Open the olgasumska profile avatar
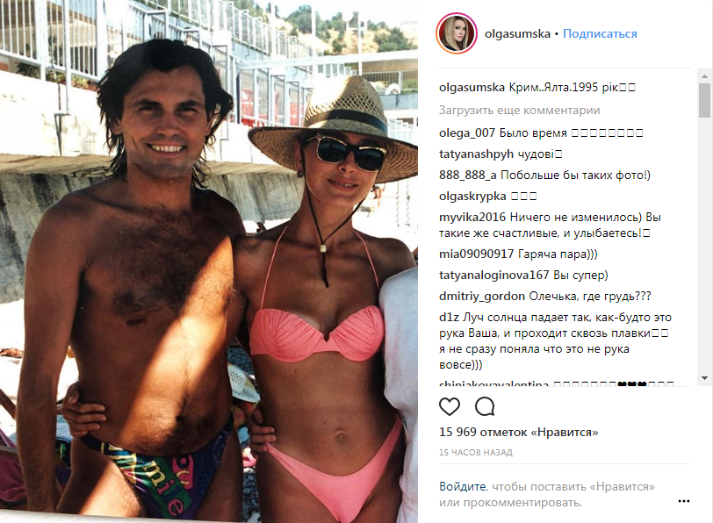The image size is (713, 523). click(x=457, y=33)
